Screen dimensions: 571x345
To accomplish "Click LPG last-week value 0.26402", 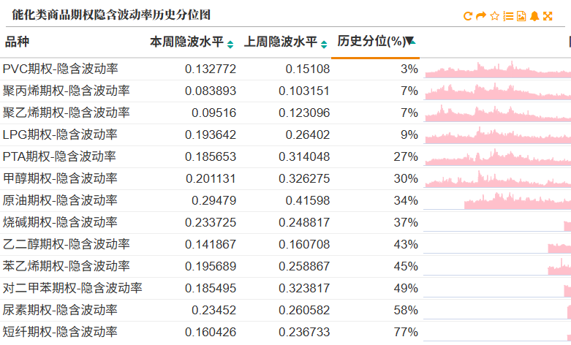I will tap(308, 134).
